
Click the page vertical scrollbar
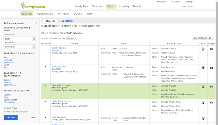click(217, 62)
